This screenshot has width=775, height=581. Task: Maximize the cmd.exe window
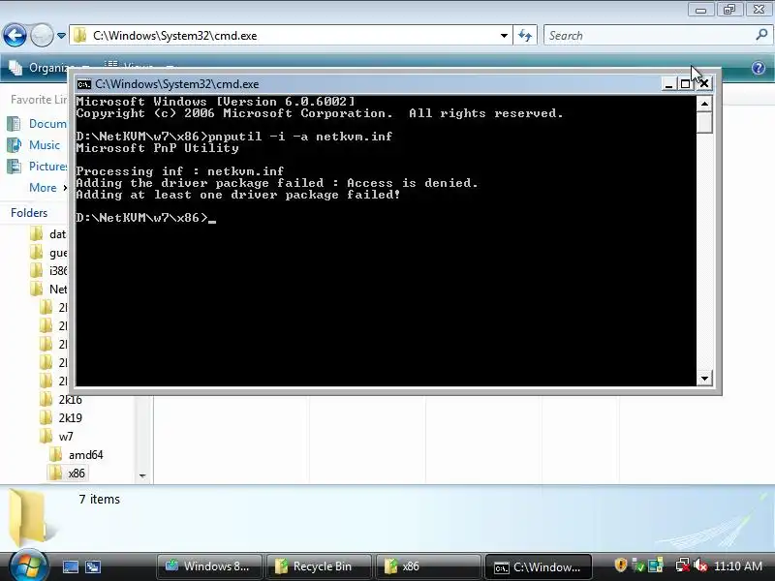click(x=686, y=84)
